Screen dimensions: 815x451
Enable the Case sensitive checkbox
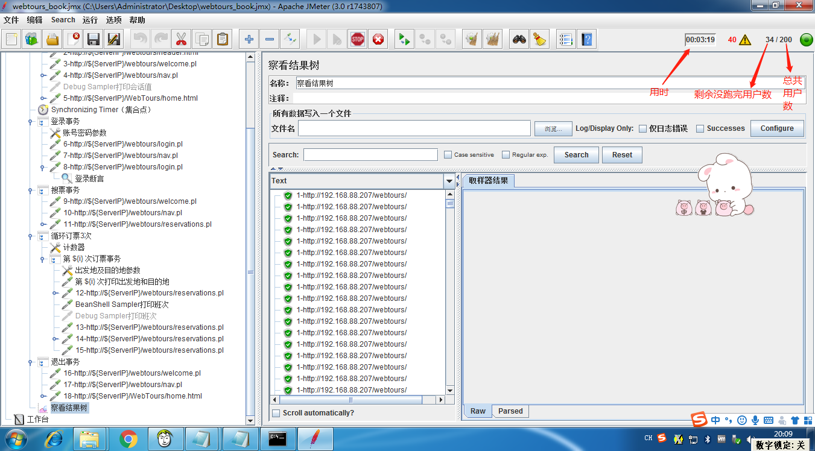(448, 155)
